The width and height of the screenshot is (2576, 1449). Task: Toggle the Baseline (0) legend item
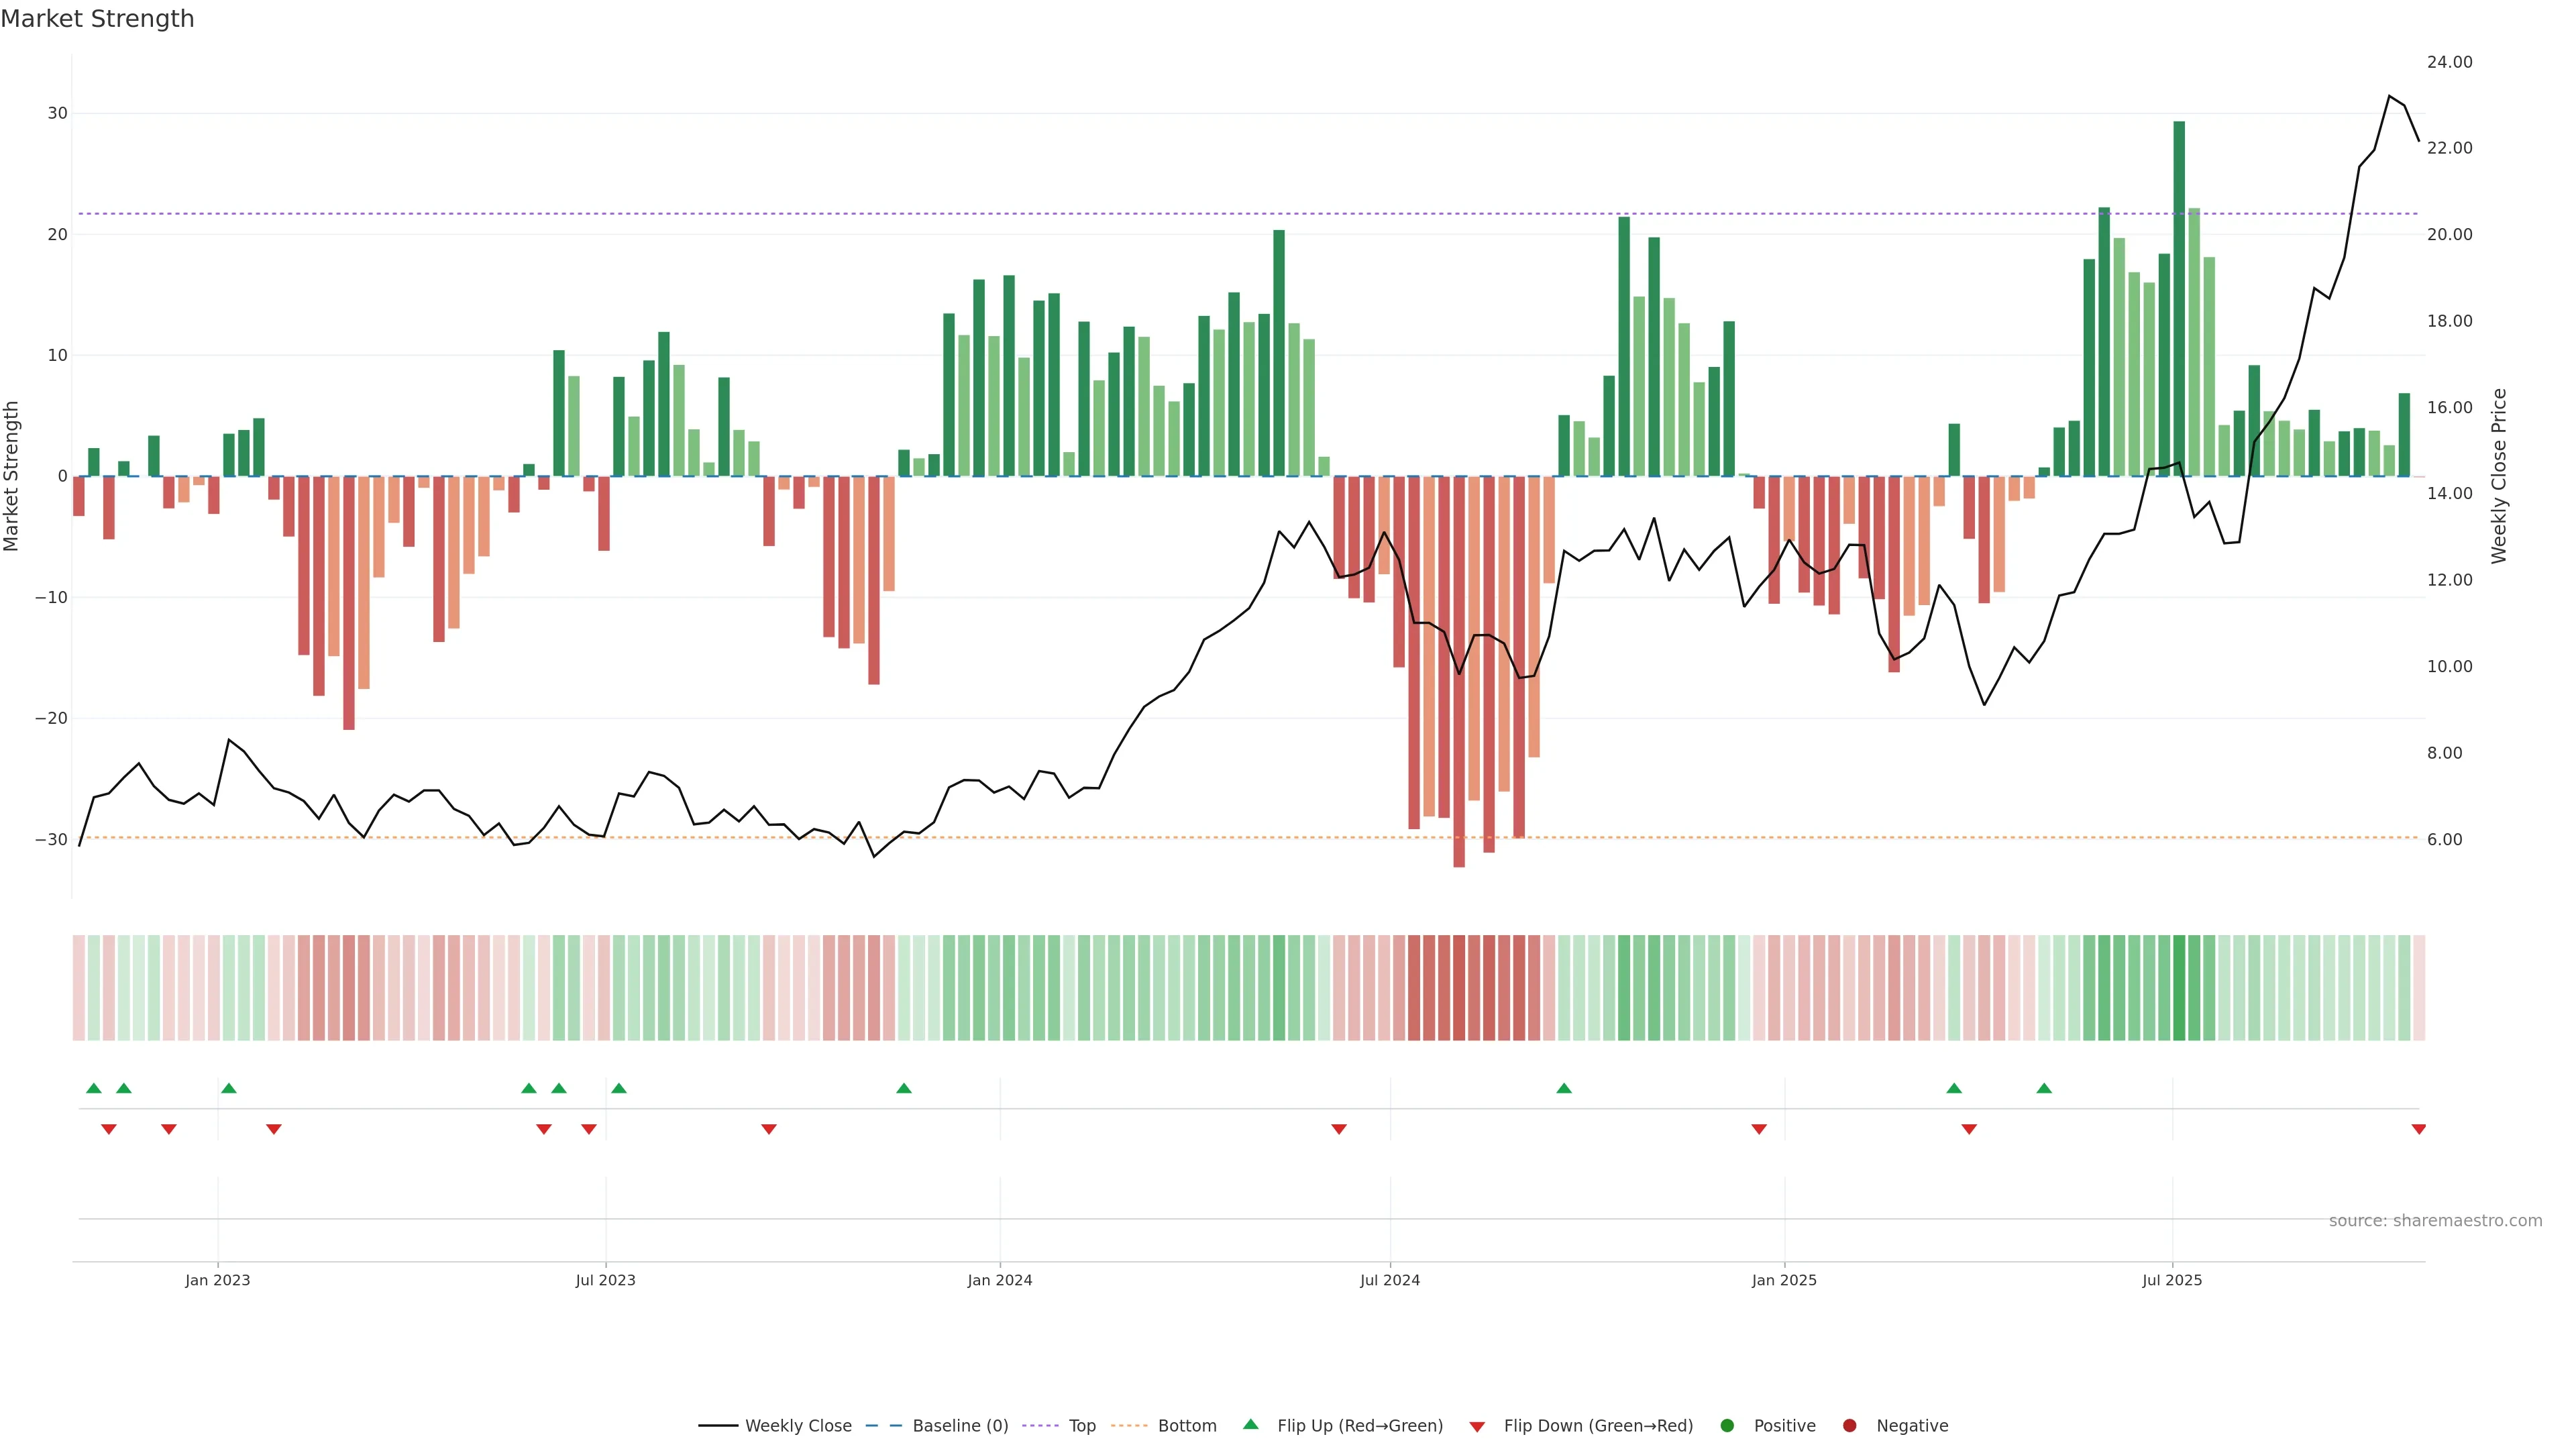[x=959, y=1426]
